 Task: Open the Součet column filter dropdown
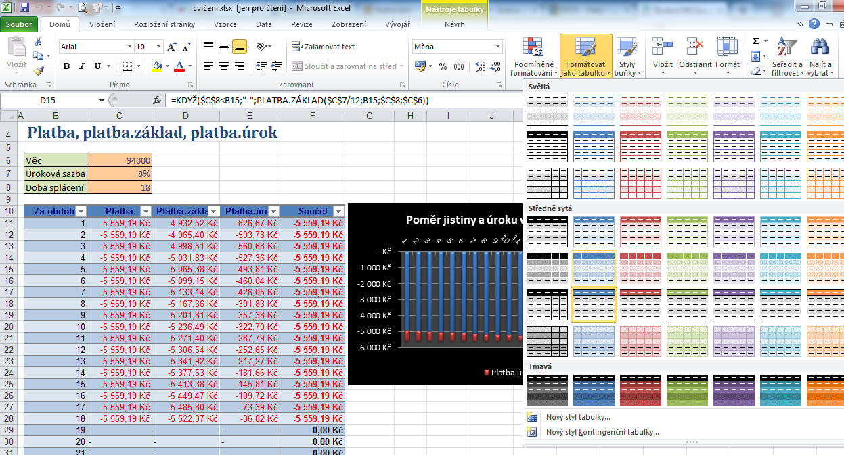click(x=338, y=212)
